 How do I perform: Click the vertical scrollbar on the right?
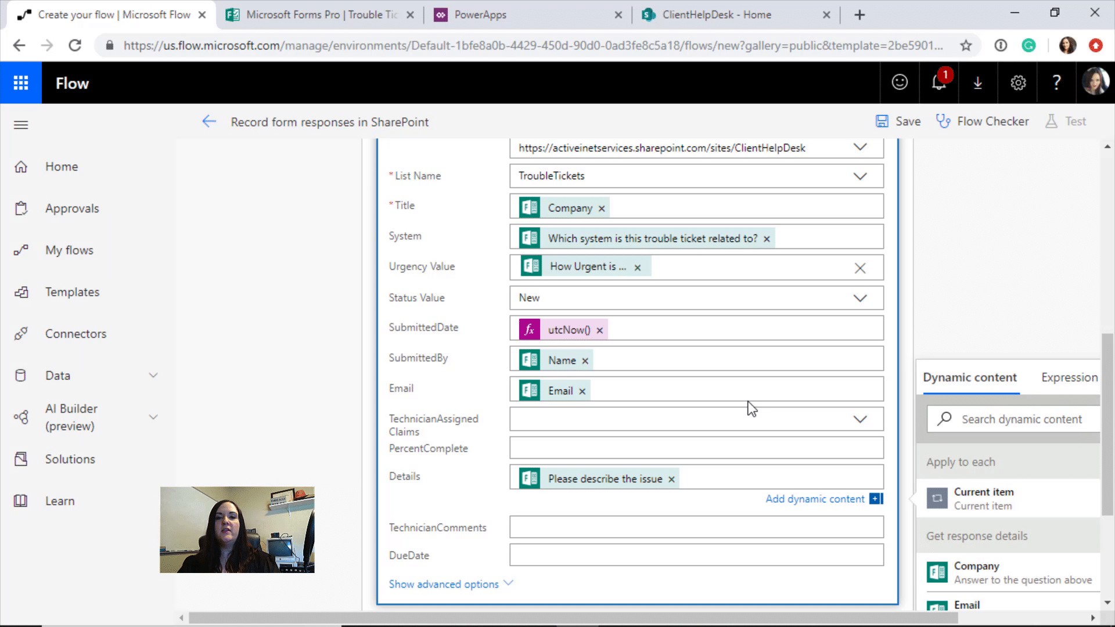point(1107,424)
